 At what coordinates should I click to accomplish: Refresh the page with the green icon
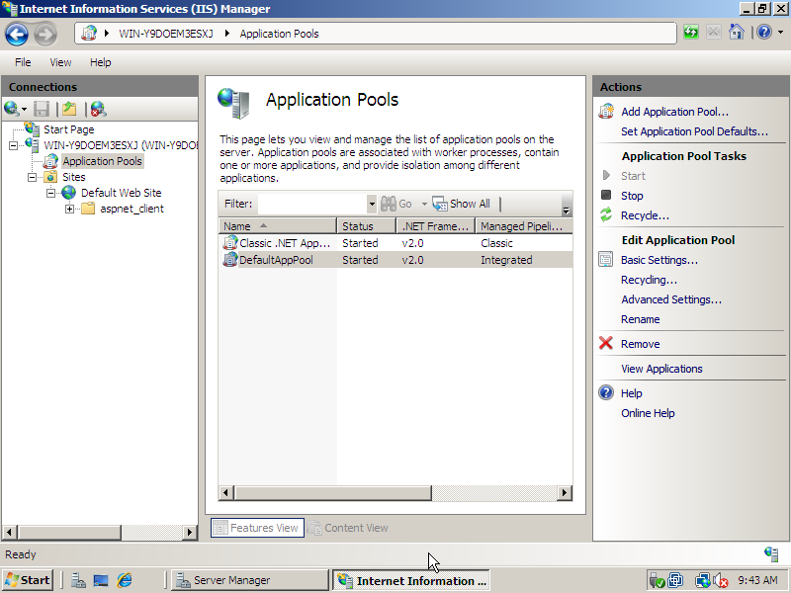690,33
